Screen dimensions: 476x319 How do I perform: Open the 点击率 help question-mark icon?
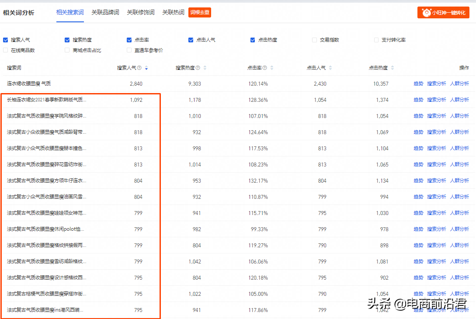[x=265, y=68]
